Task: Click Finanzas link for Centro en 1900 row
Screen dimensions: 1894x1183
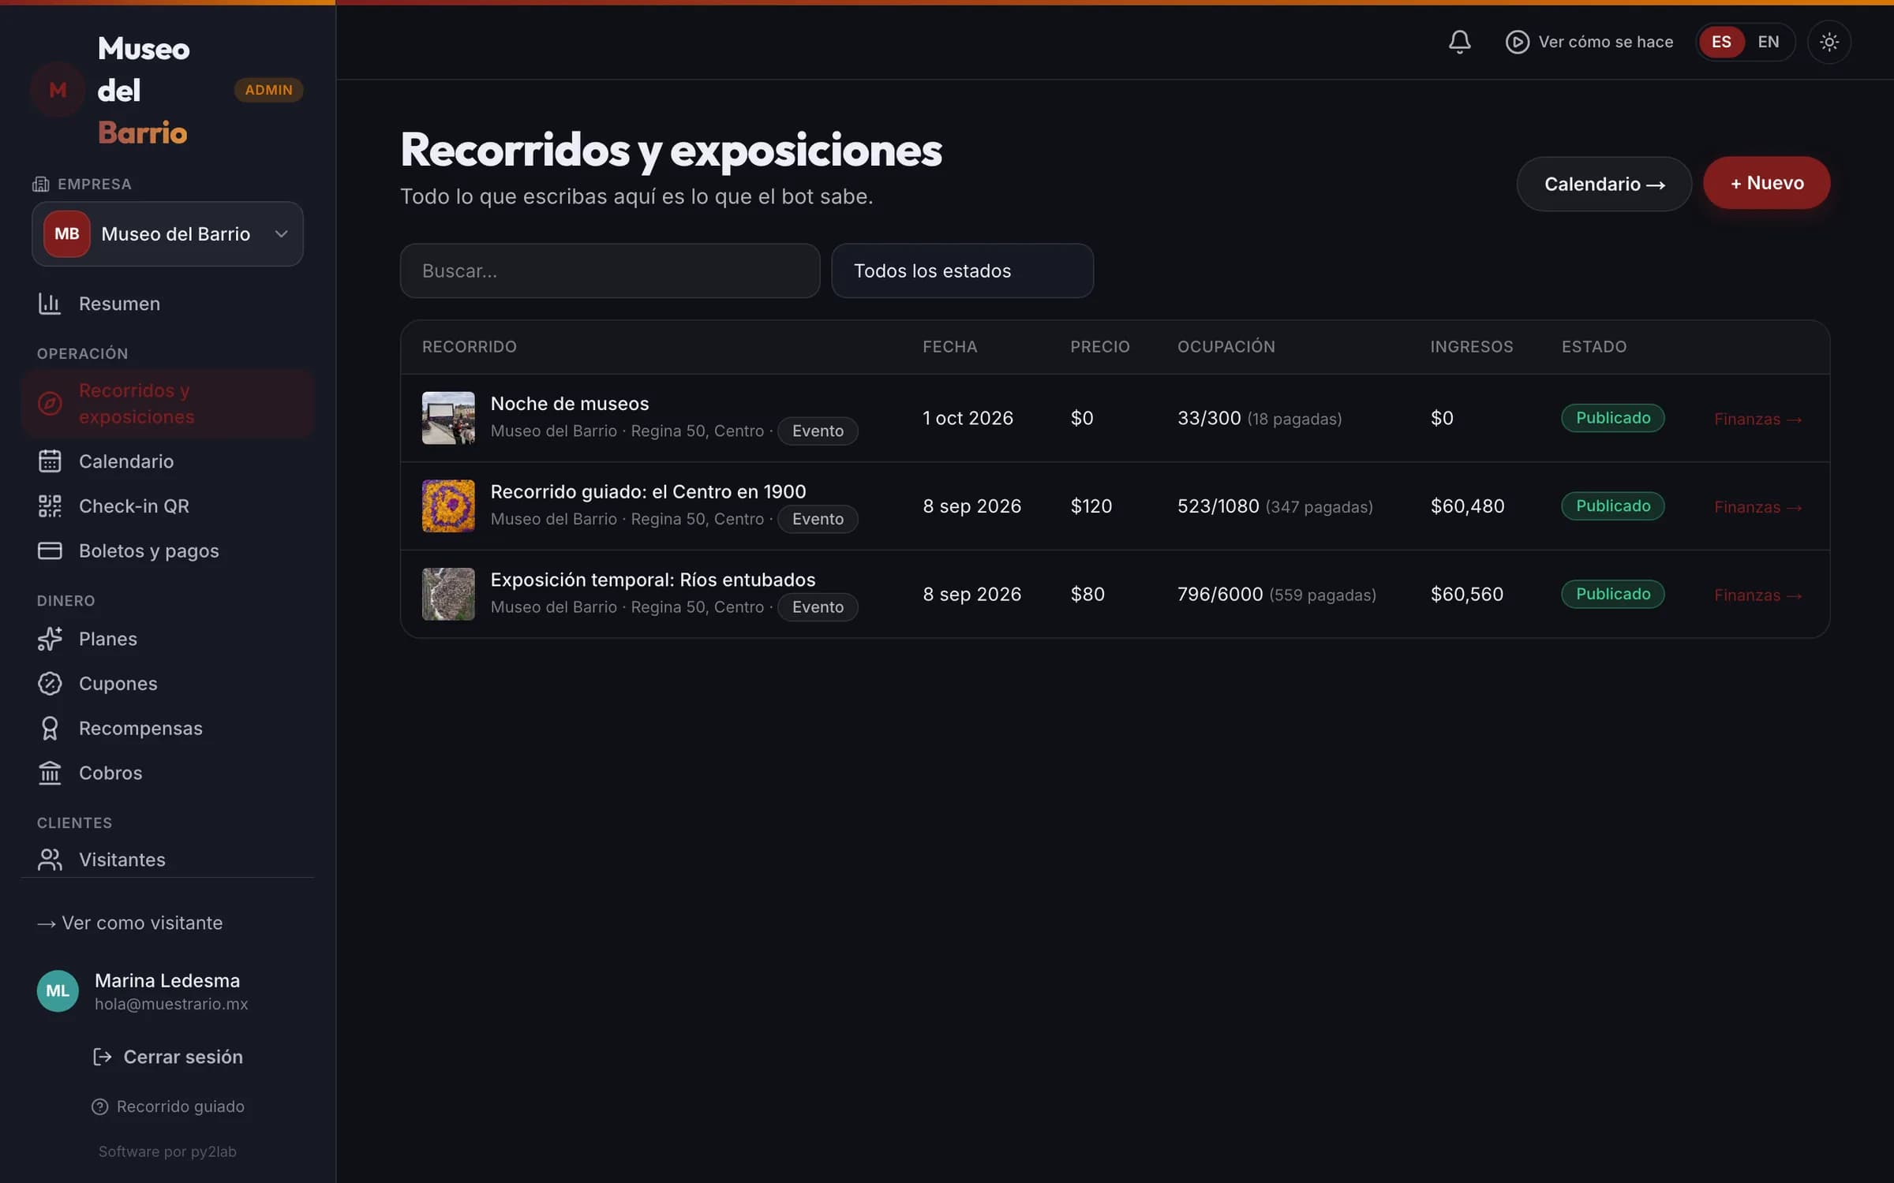Action: 1757,507
